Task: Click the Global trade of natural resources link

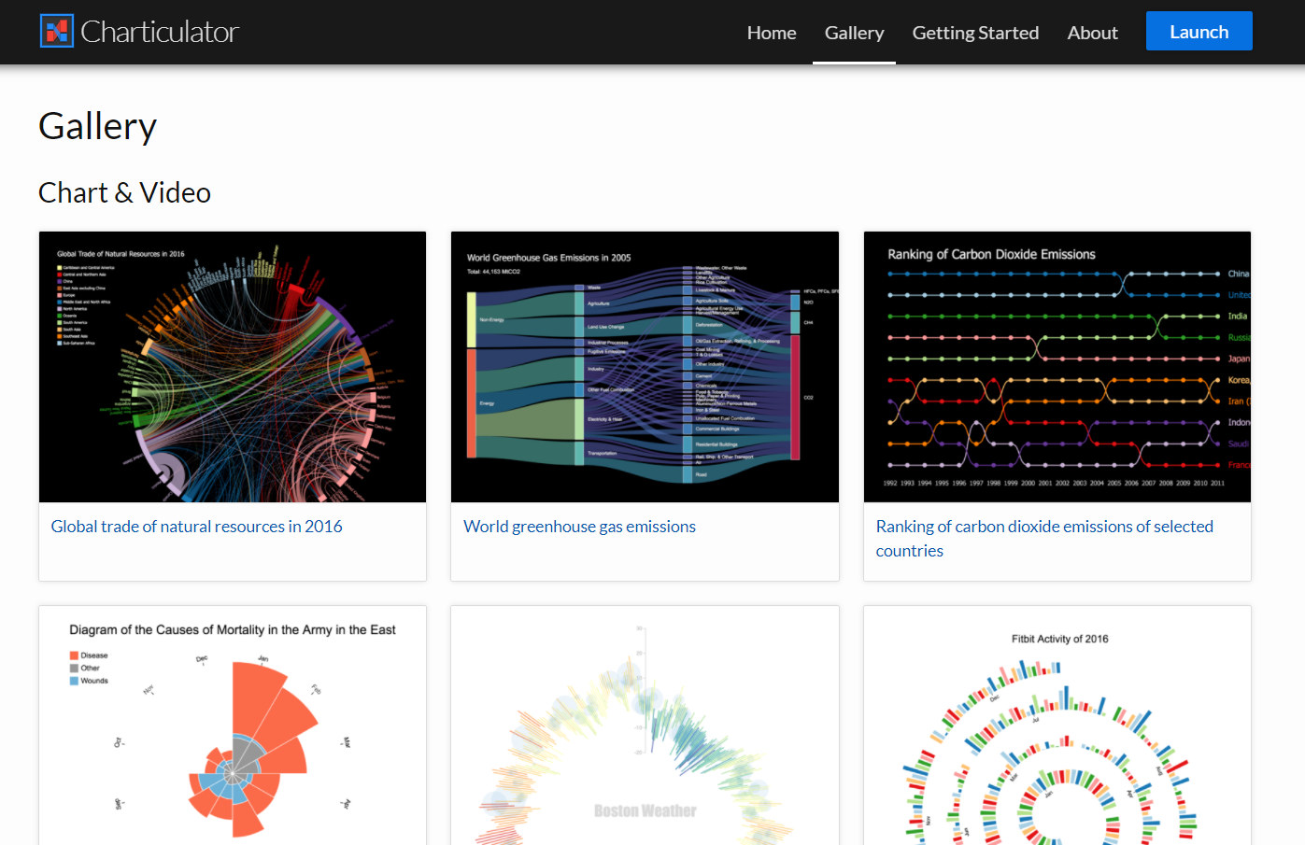Action: pyautogui.click(x=196, y=527)
